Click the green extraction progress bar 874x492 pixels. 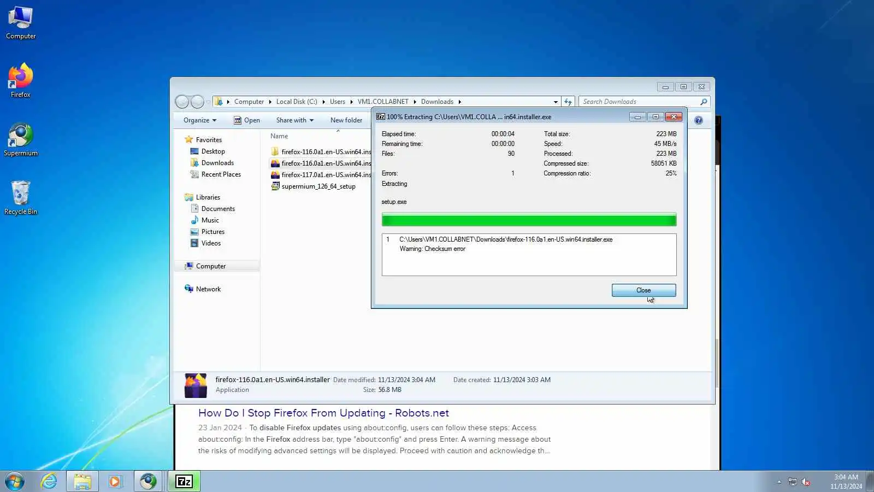tap(529, 220)
